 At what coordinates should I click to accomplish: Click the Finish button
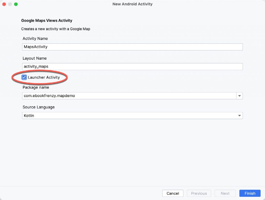[249, 193]
